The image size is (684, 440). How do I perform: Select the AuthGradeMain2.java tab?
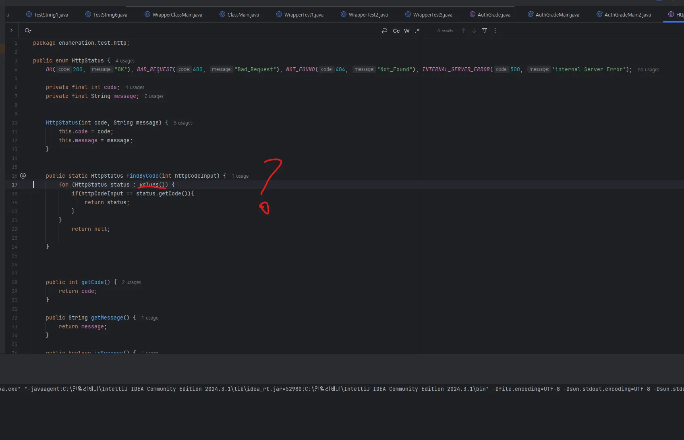(624, 15)
